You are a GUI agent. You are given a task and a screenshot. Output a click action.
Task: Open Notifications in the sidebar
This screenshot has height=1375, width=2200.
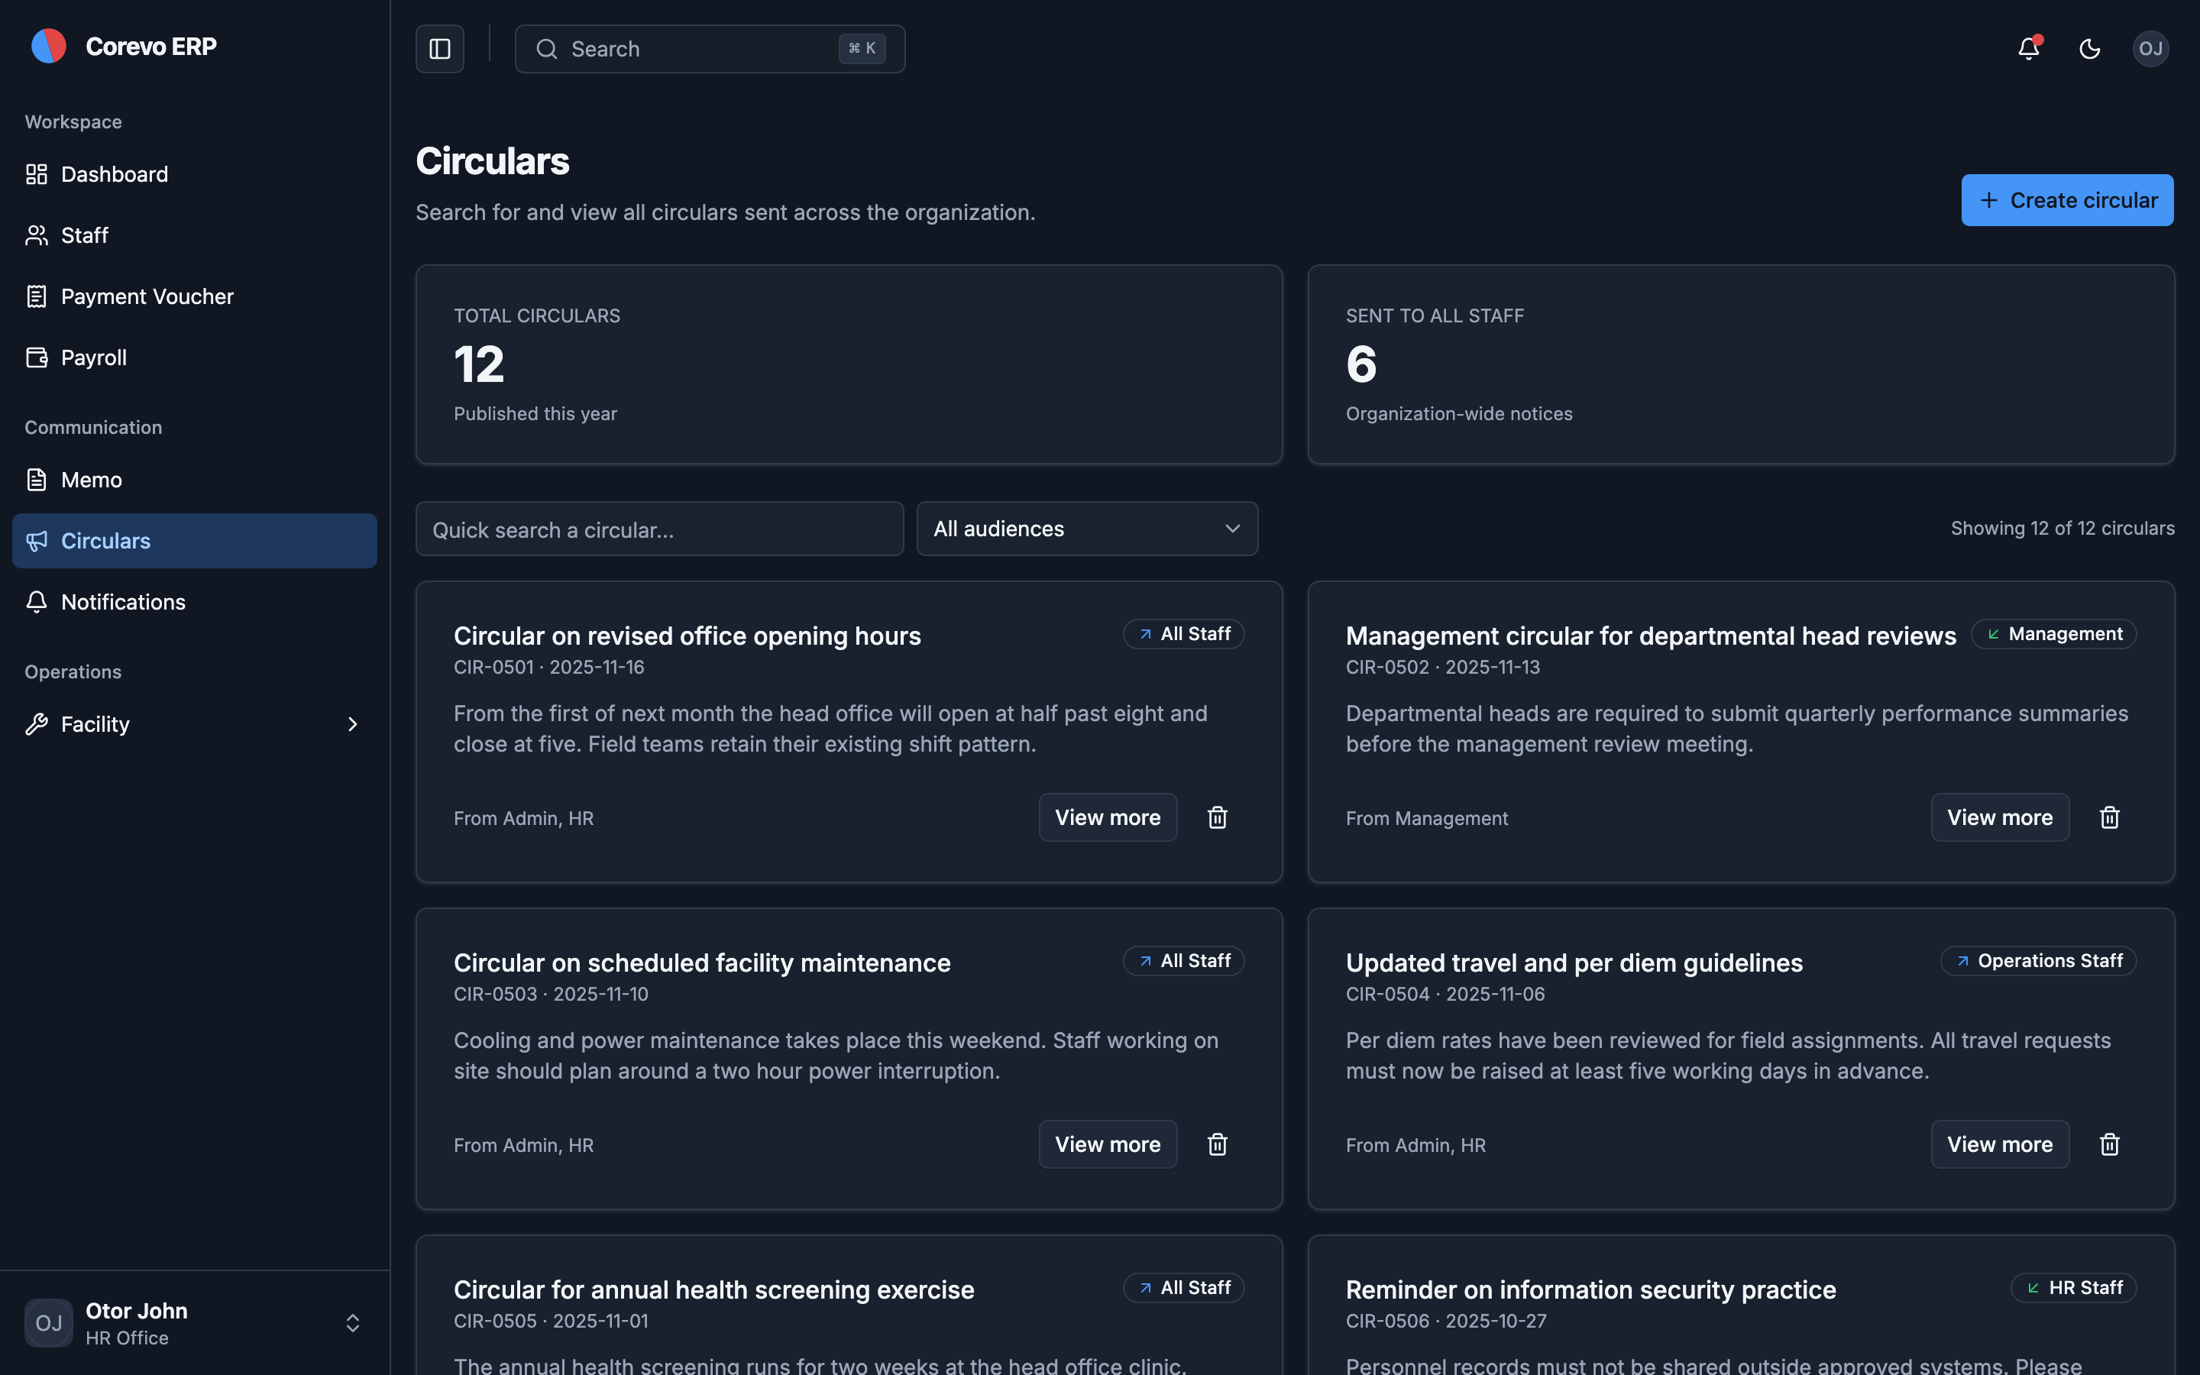195,602
